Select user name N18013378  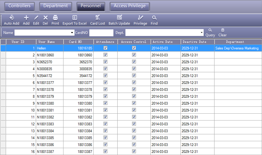(x=45, y=90)
